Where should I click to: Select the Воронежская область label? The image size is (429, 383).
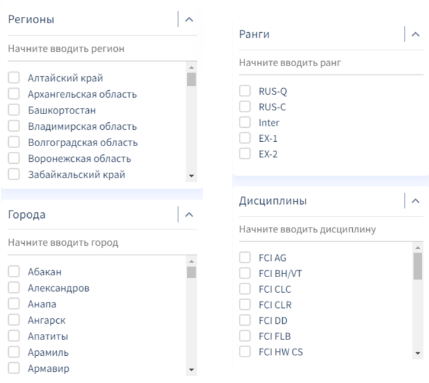click(x=79, y=158)
